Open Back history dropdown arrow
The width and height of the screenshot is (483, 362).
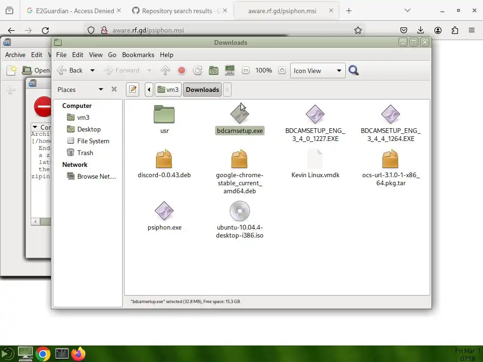point(92,71)
